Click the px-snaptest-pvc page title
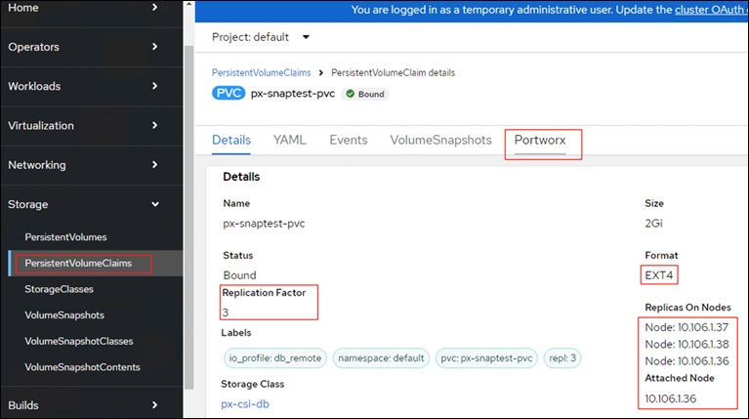The image size is (749, 419). pyautogui.click(x=293, y=94)
